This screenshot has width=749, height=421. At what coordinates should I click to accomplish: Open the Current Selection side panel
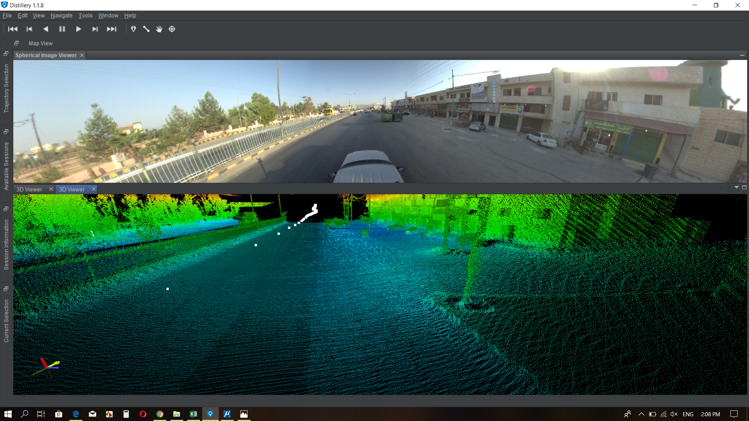click(x=6, y=321)
